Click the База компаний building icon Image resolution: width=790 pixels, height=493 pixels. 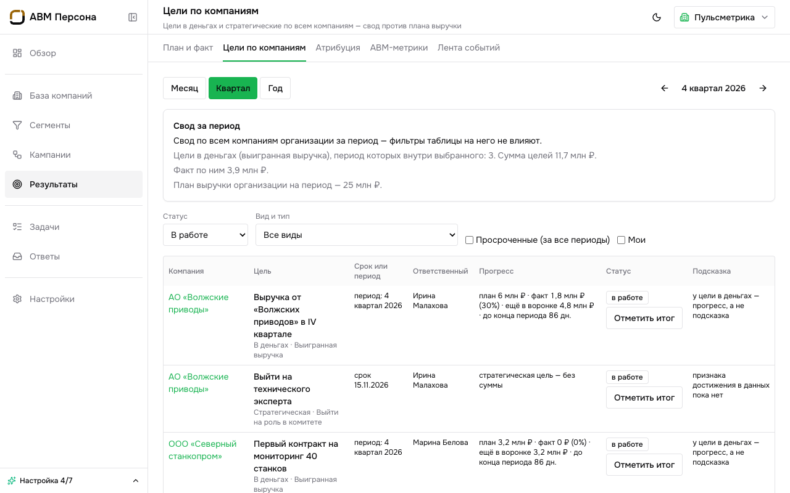[17, 96]
